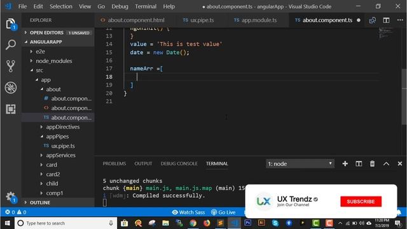Click Sublime Text icon in taskbar
The image size is (407, 229).
[x=221, y=223]
